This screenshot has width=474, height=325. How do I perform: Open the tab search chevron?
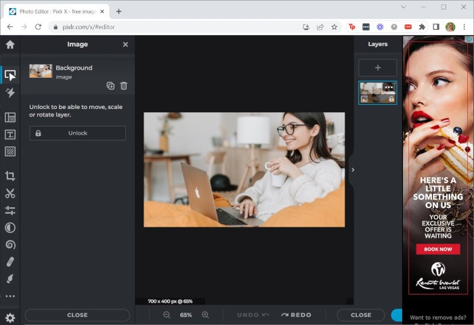(x=404, y=7)
